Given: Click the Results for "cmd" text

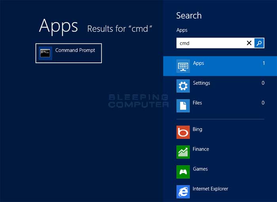Looking at the screenshot, I should [120, 28].
